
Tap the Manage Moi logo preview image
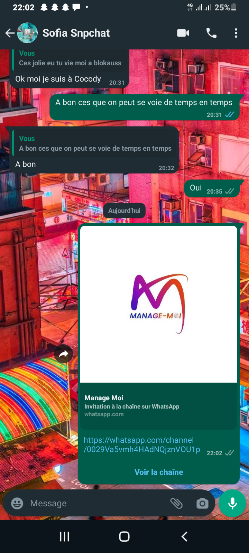click(159, 304)
